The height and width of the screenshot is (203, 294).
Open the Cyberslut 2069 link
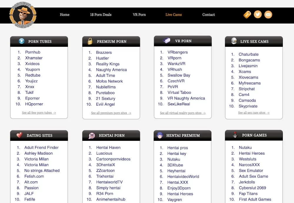coord(252,188)
